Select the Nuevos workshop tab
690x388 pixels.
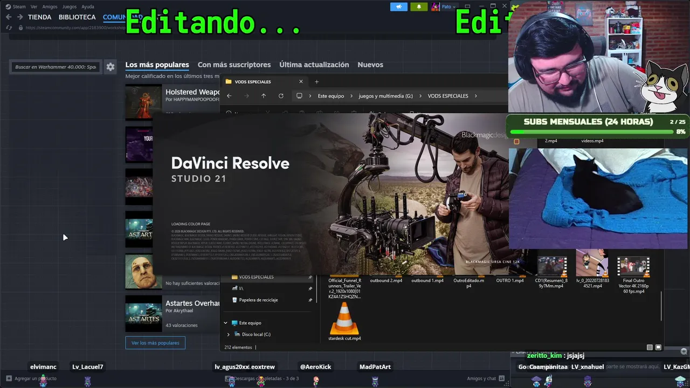point(370,65)
